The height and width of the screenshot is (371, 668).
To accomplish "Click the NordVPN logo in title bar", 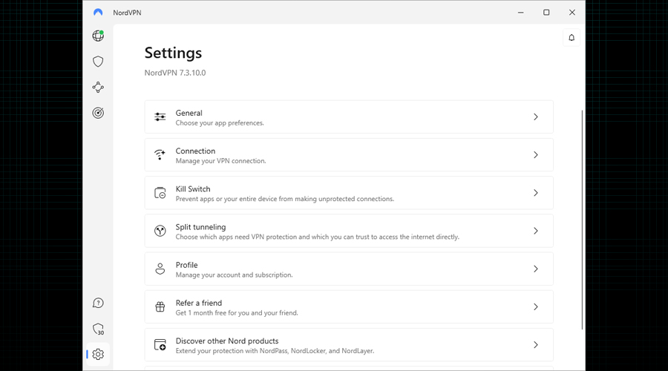I will (98, 13).
